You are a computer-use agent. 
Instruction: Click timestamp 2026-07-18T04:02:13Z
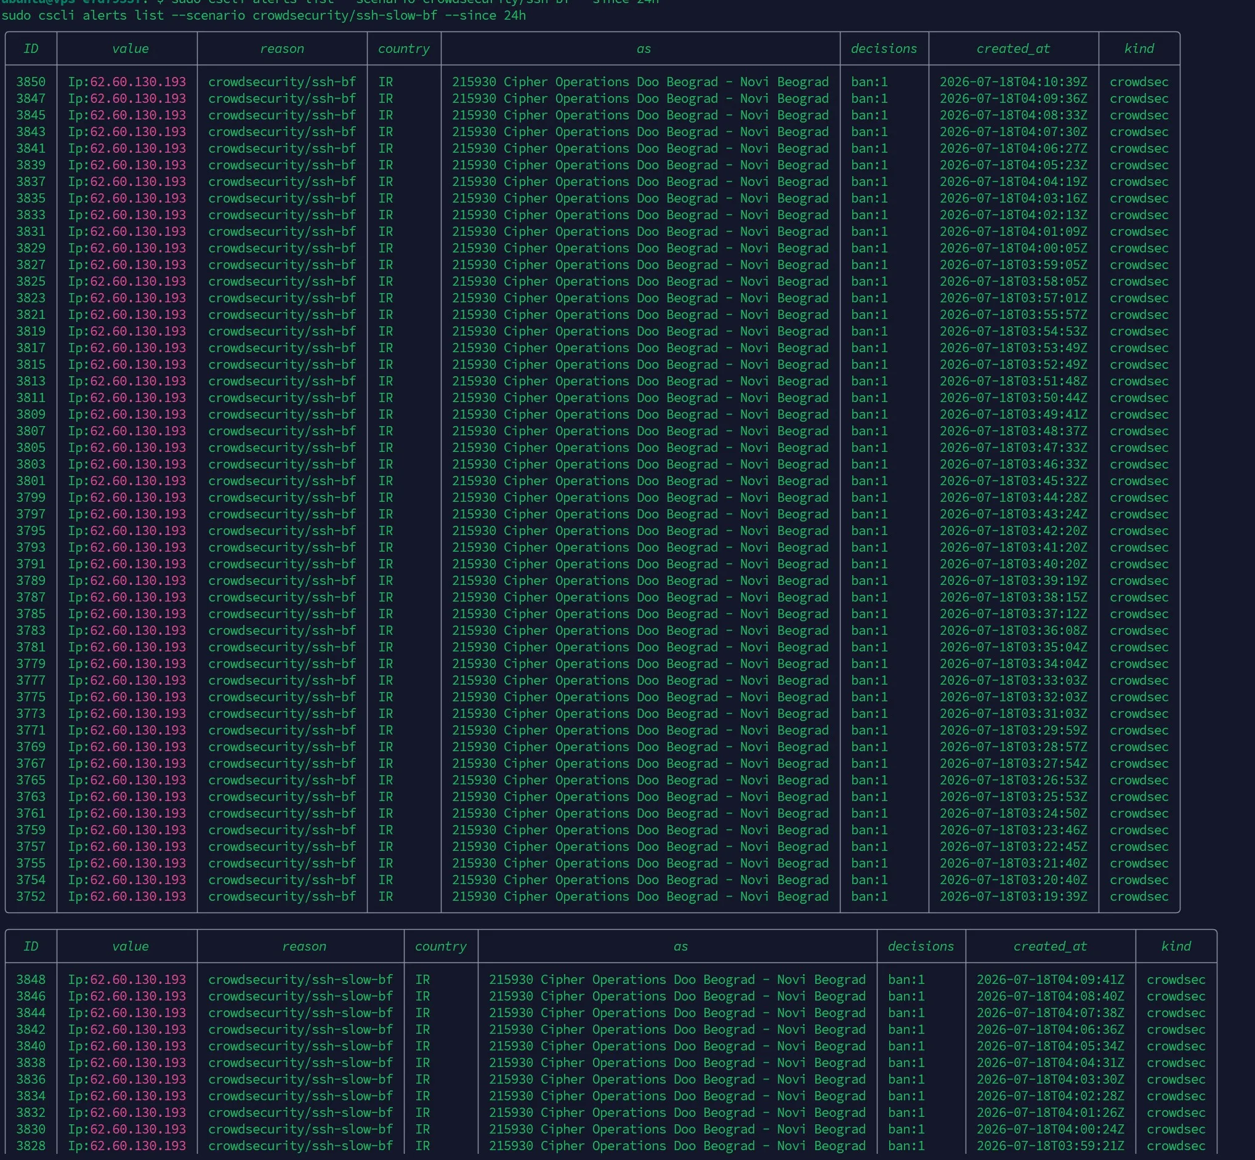pos(1013,215)
